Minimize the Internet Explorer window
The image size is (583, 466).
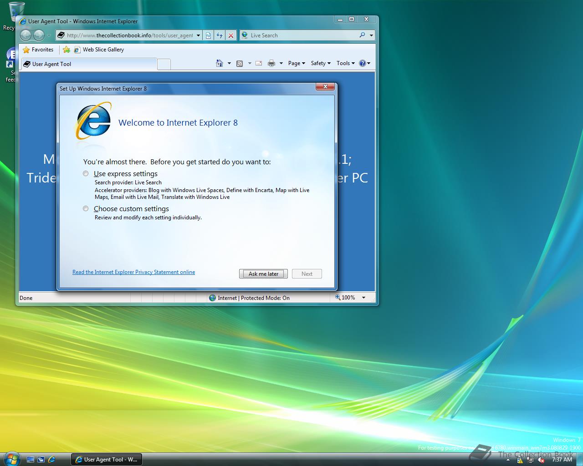[340, 19]
